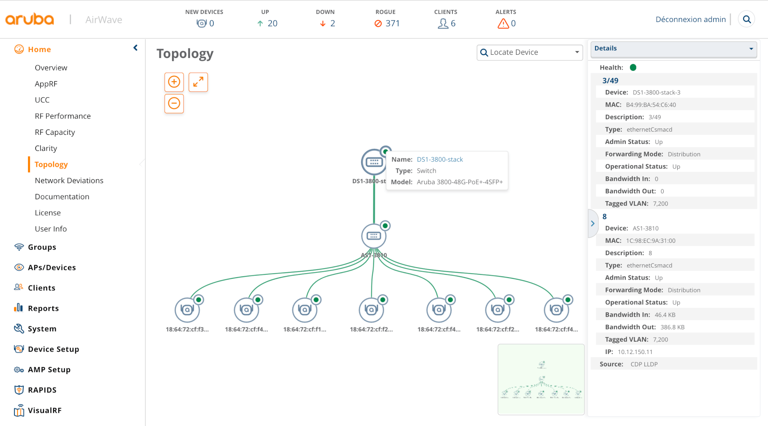Go to RF Performance page

pos(62,116)
